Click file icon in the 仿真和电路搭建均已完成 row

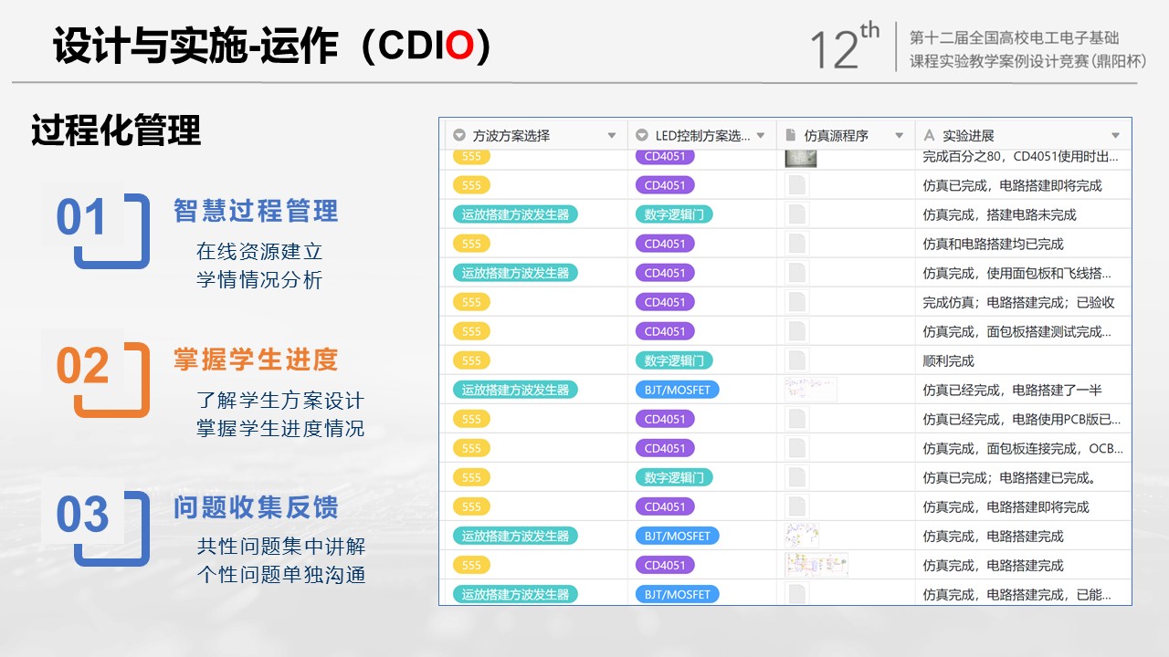(x=797, y=244)
